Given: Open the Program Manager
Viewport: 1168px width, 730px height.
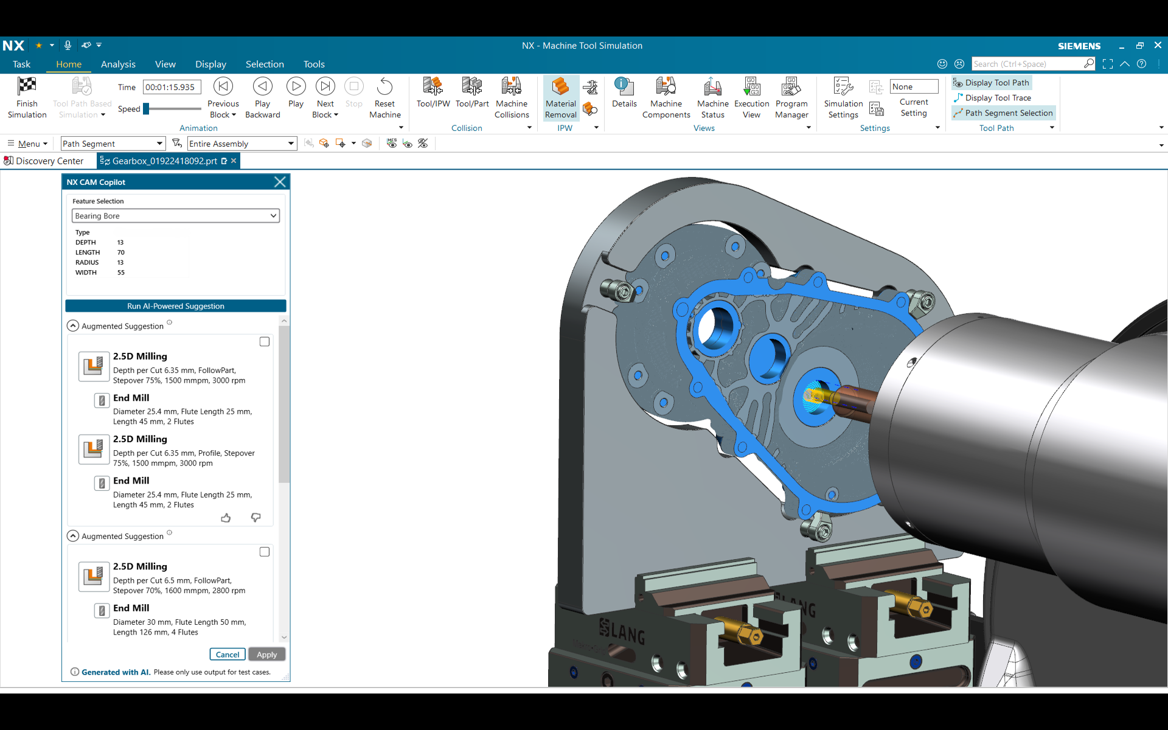Looking at the screenshot, I should click(x=791, y=96).
